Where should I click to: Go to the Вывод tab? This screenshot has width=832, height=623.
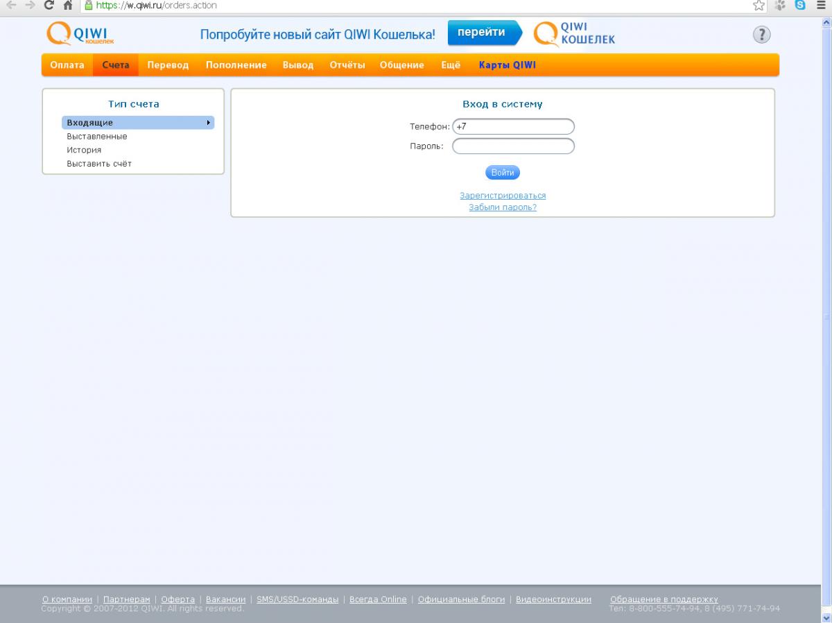[x=298, y=65]
